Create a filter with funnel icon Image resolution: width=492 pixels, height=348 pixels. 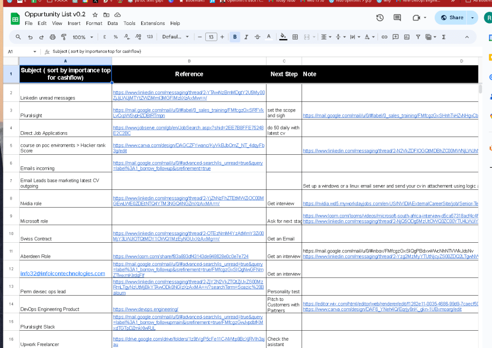[418, 37]
